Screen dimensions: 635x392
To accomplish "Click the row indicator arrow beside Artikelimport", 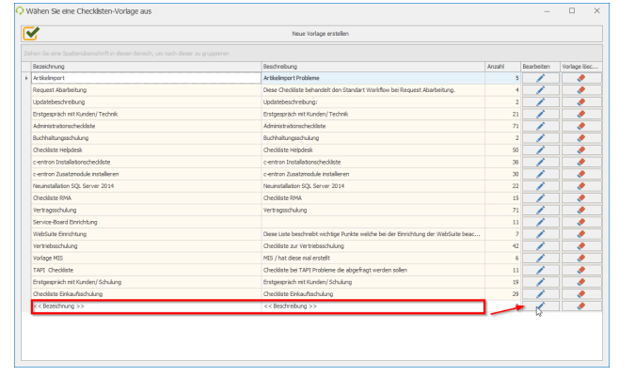I will (x=26, y=78).
